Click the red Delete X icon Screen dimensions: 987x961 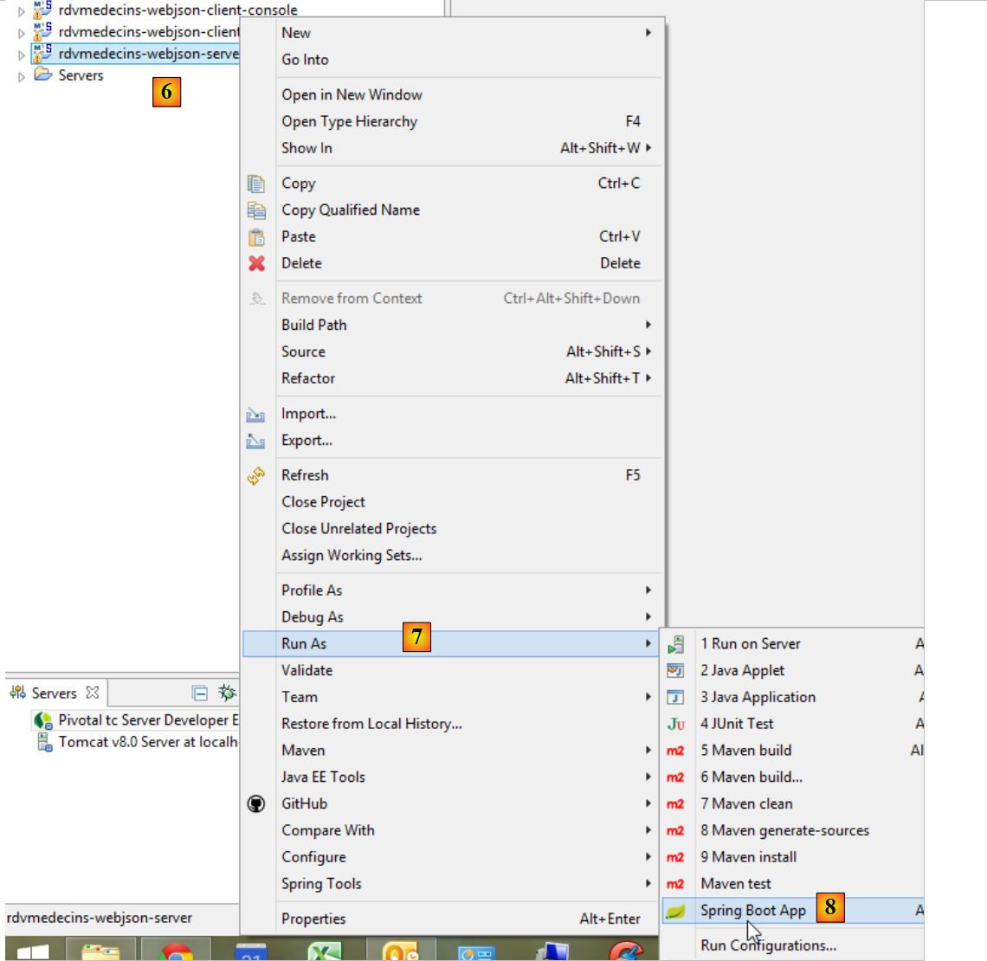(256, 263)
